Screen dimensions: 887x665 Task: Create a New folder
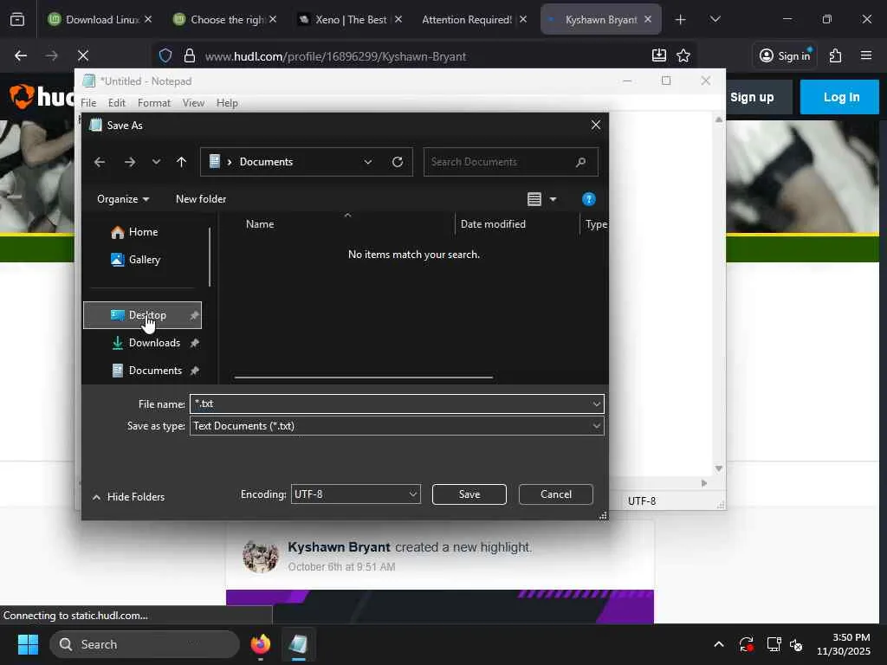[201, 199]
